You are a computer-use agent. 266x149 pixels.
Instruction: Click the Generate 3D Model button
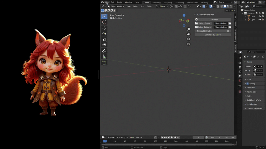point(213,35)
